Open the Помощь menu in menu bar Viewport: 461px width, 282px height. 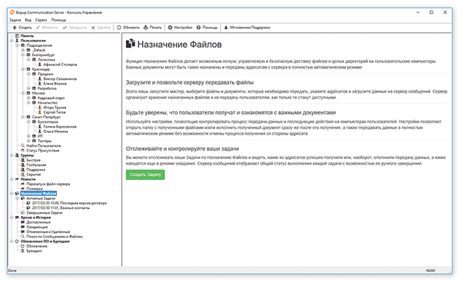[x=58, y=20]
